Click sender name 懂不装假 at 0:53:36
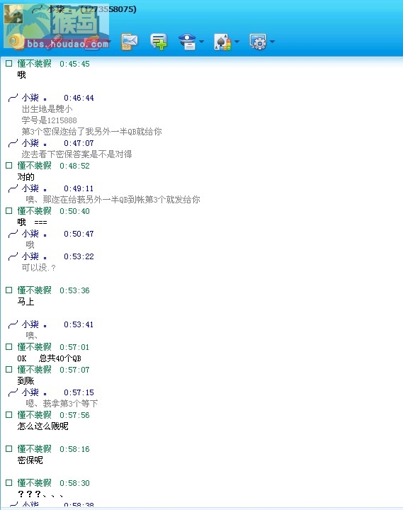The height and width of the screenshot is (510, 403). click(x=35, y=290)
